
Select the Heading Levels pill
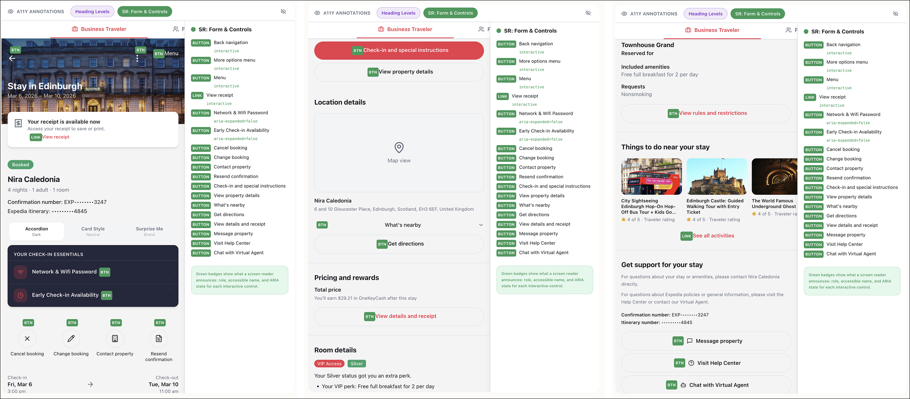(x=92, y=11)
